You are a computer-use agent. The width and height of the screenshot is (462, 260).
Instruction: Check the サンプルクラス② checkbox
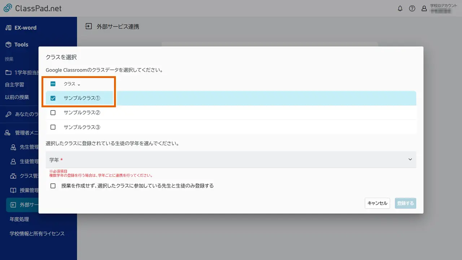tap(53, 112)
